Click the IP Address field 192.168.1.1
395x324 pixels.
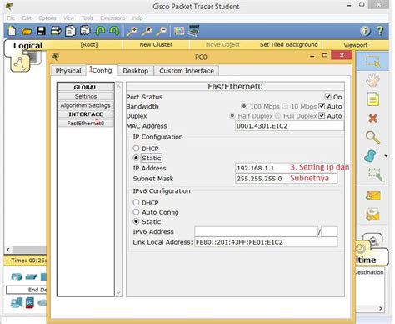(x=287, y=168)
